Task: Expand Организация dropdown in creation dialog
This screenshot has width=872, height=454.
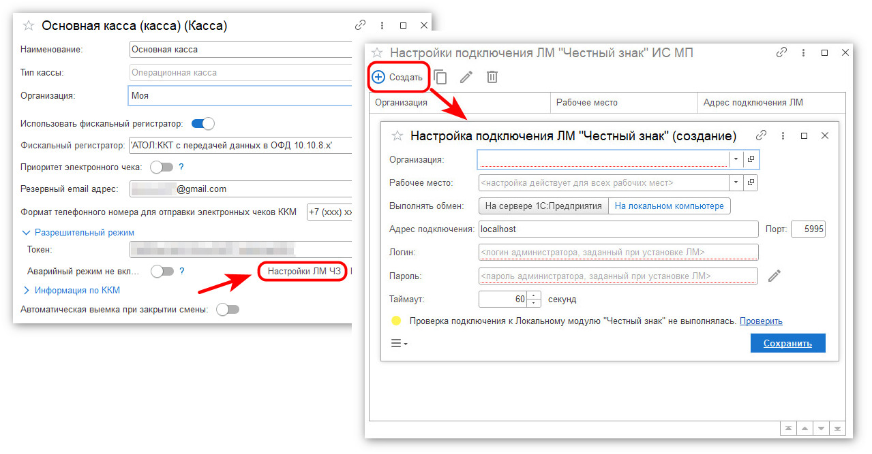Action: click(x=736, y=159)
